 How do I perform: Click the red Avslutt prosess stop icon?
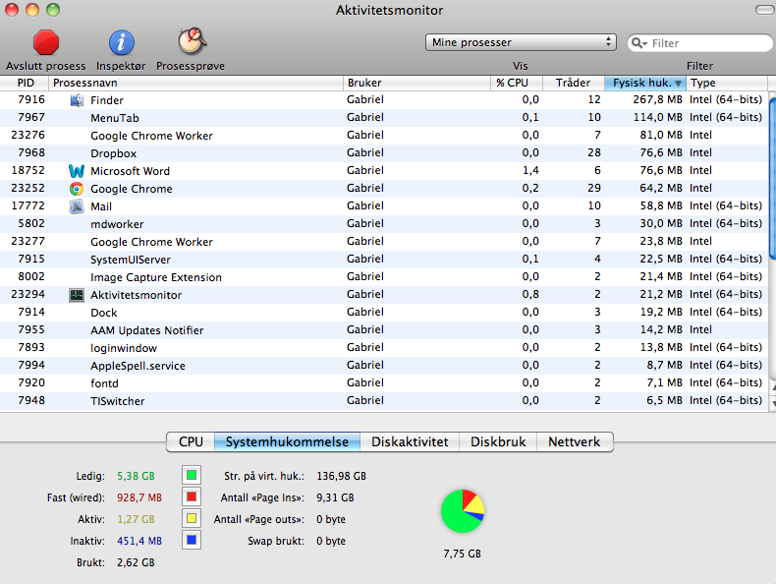tap(46, 42)
